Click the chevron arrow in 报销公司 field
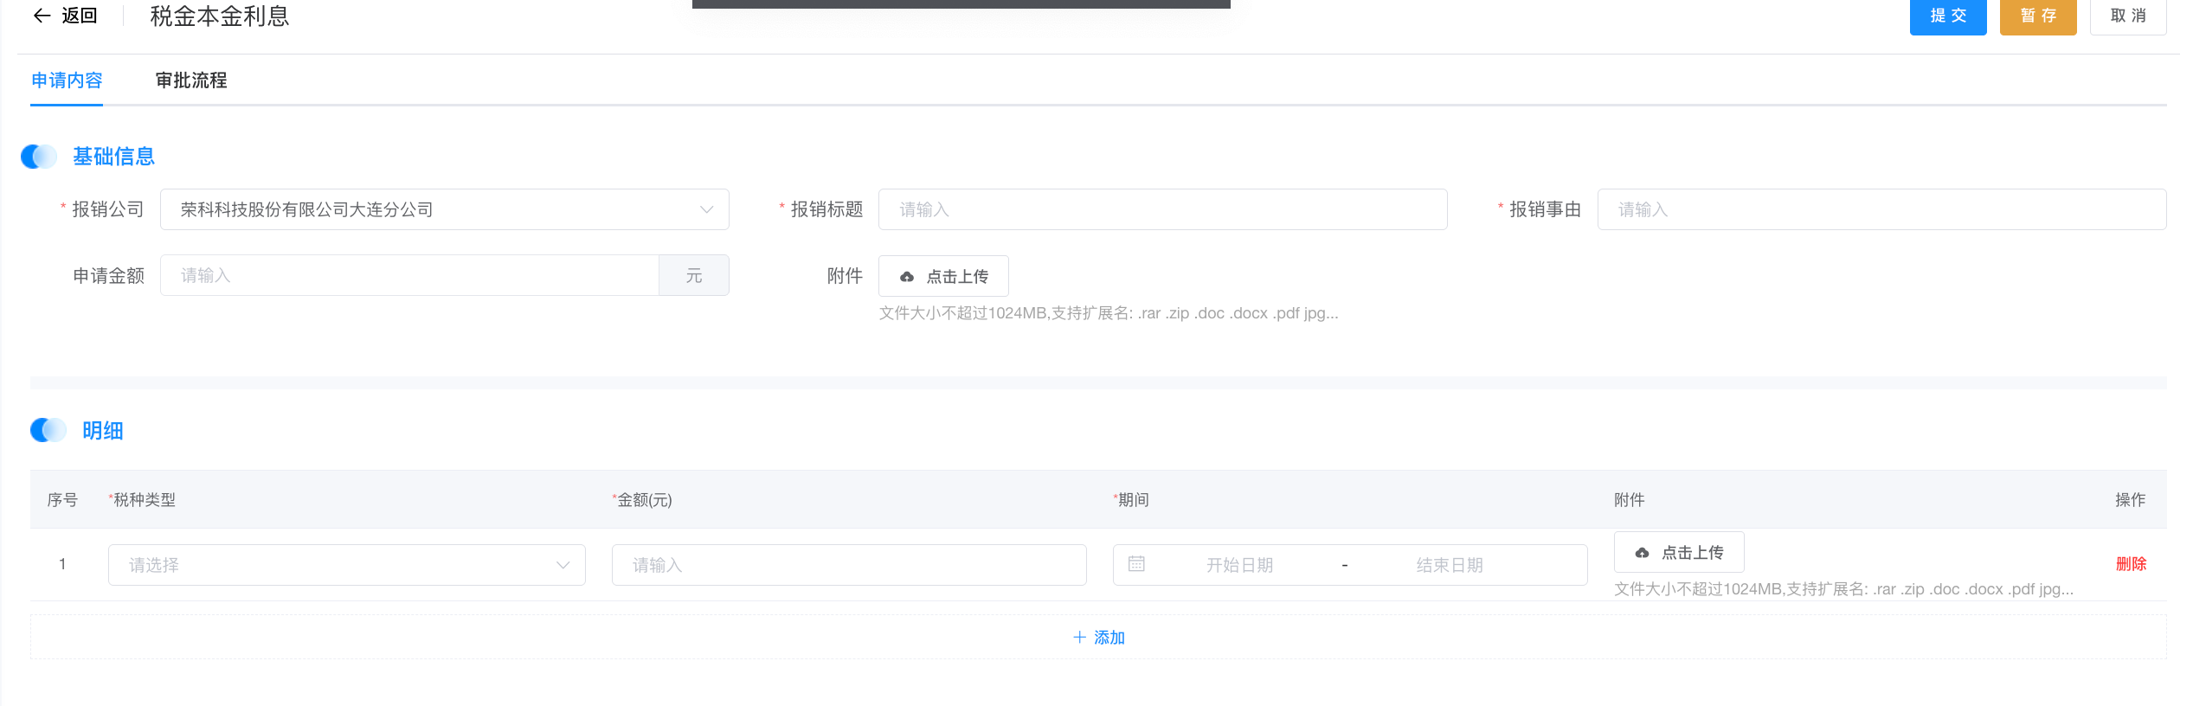The height and width of the screenshot is (706, 2193). 706,209
